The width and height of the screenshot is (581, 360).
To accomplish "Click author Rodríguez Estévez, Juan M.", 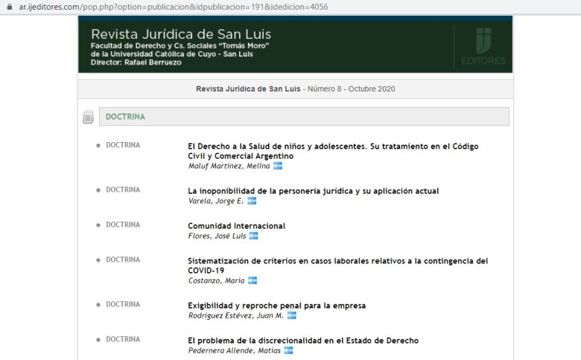I will (x=235, y=315).
